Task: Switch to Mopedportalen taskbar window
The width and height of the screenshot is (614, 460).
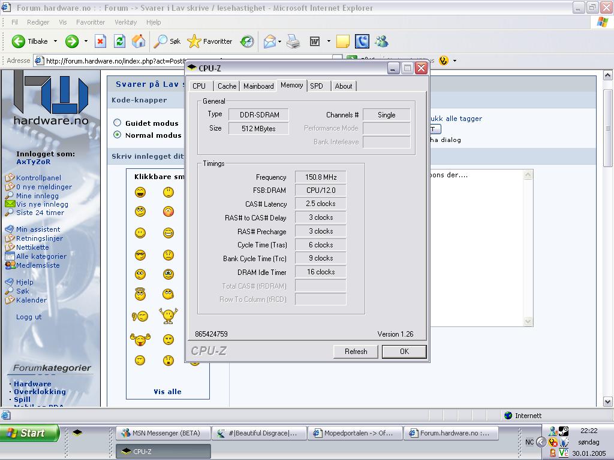Action: (x=355, y=433)
